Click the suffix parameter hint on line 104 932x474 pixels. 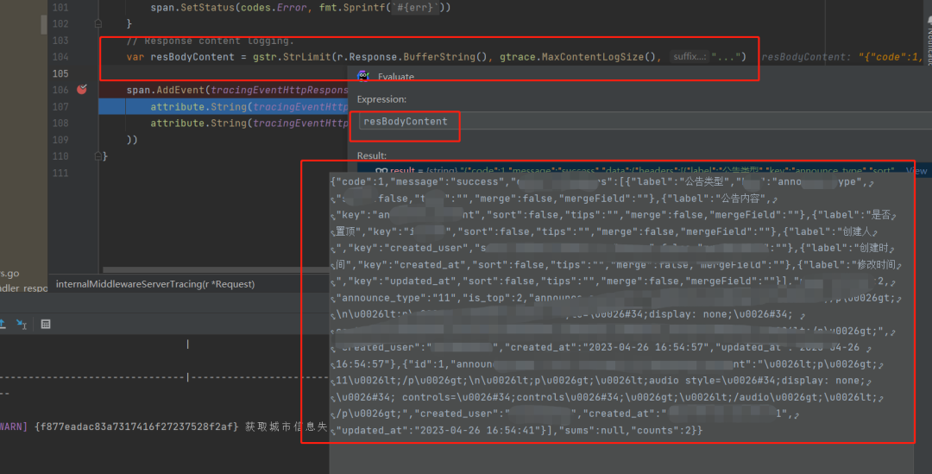(x=690, y=56)
